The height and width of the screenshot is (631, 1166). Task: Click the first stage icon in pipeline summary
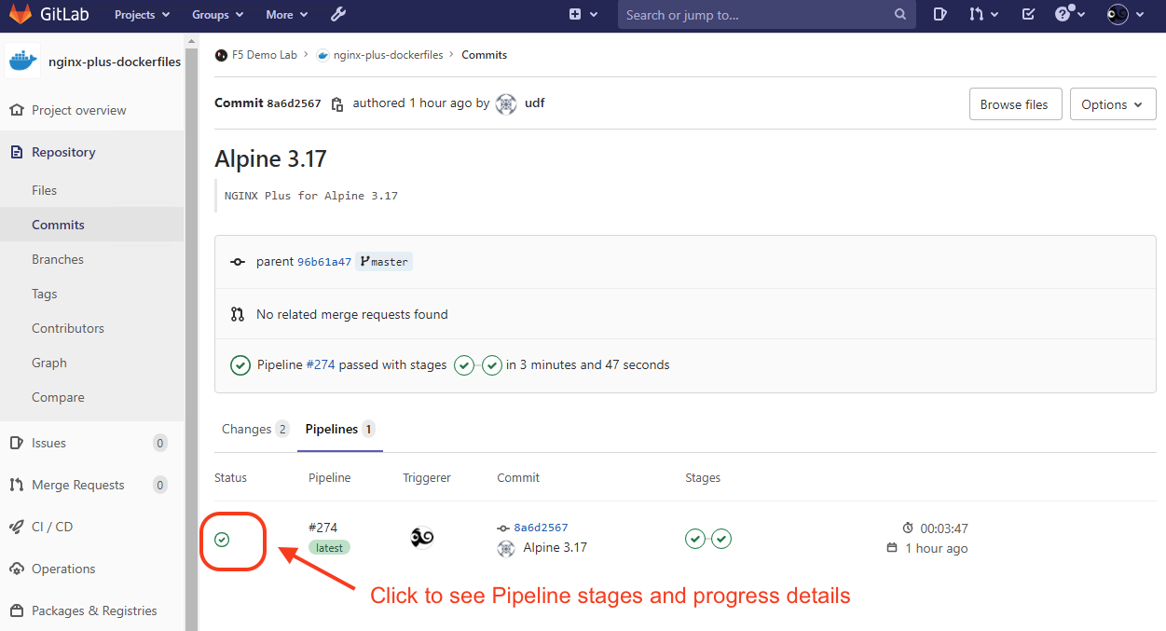464,365
